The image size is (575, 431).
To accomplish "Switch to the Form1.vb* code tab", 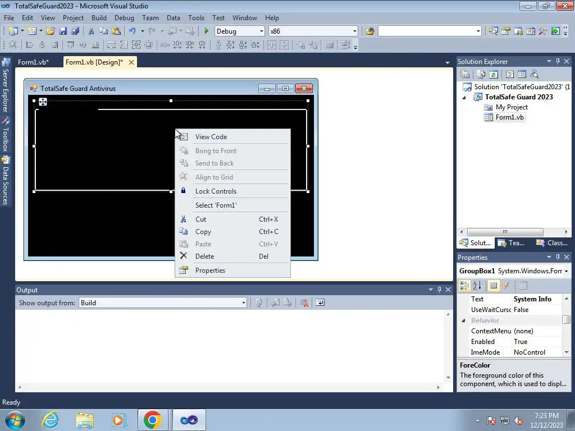I will pos(33,62).
